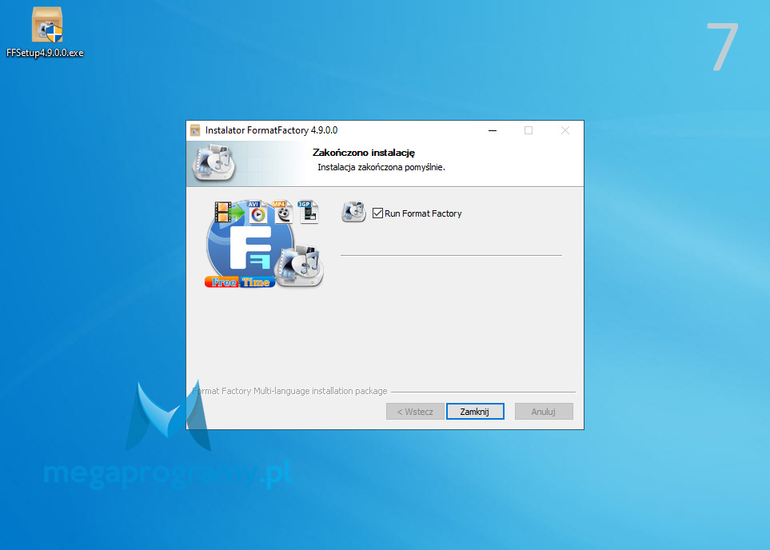Click the Zamknij button to finish
Viewport: 770px width, 550px height.
475,412
